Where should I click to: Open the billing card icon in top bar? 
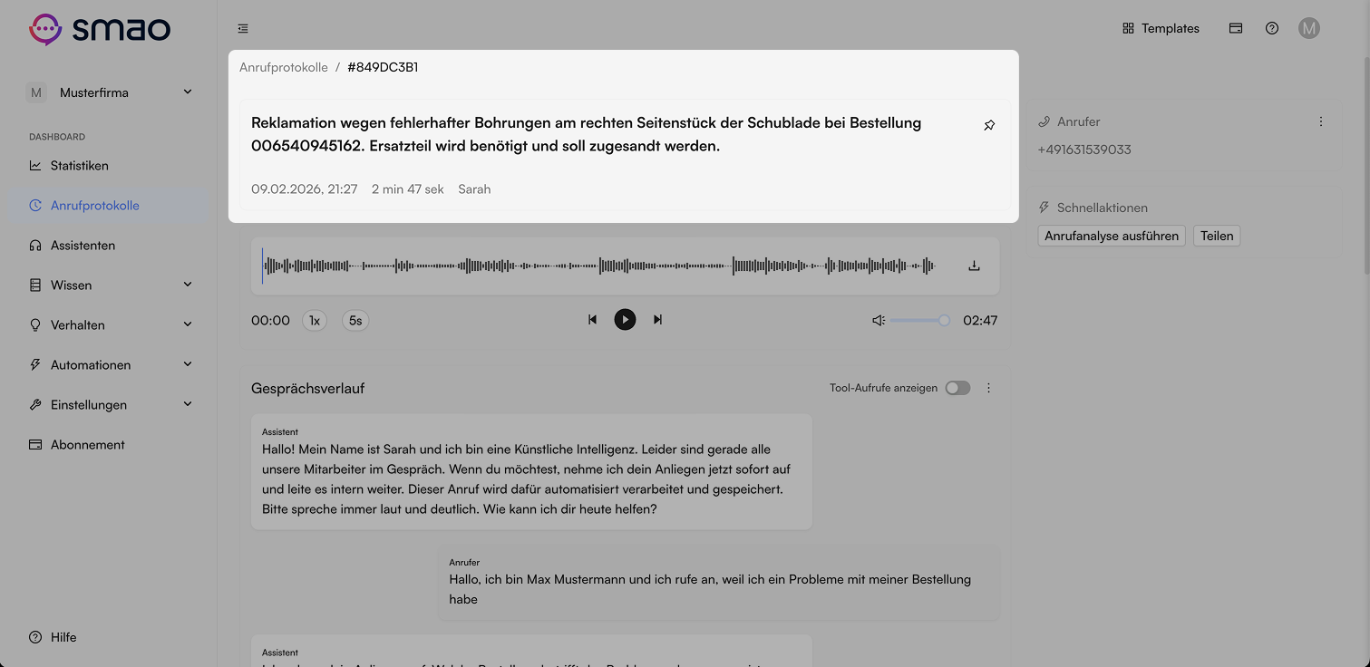[1236, 28]
